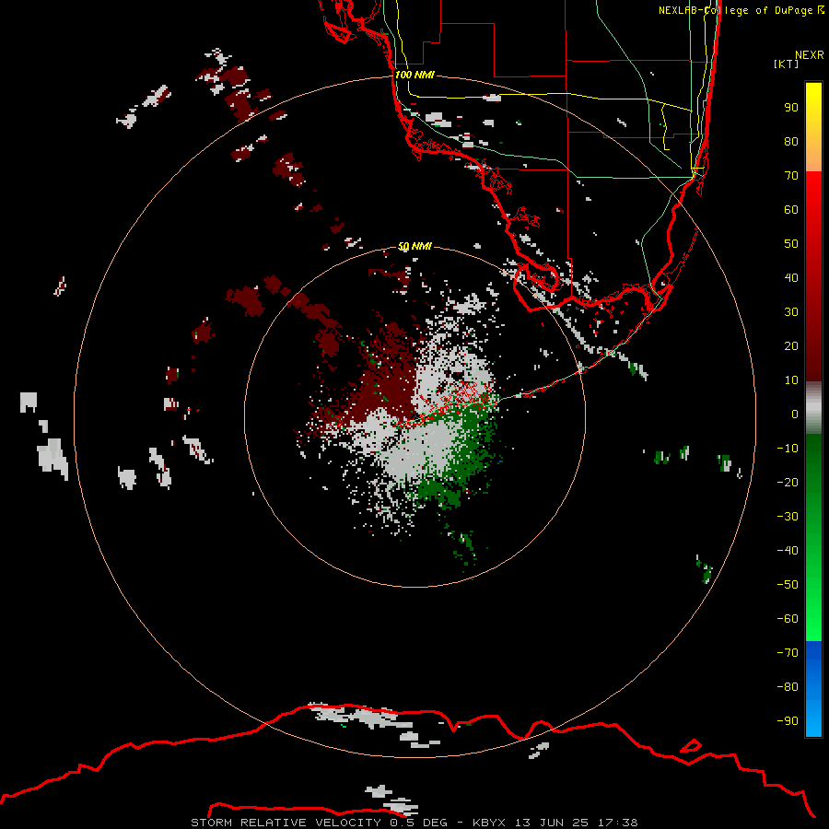The width and height of the screenshot is (829, 829).
Task: Click the "NEXLAB-College of DuPage" credit text
Action: 737,10
